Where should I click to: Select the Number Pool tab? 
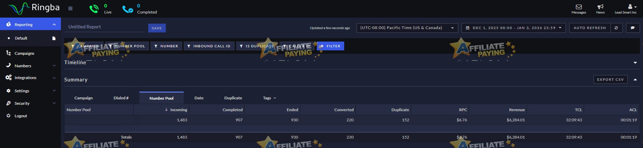pos(161,98)
